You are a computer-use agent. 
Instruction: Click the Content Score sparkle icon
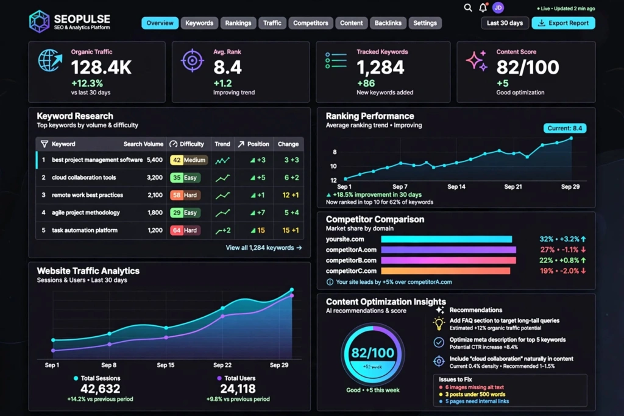(x=477, y=61)
